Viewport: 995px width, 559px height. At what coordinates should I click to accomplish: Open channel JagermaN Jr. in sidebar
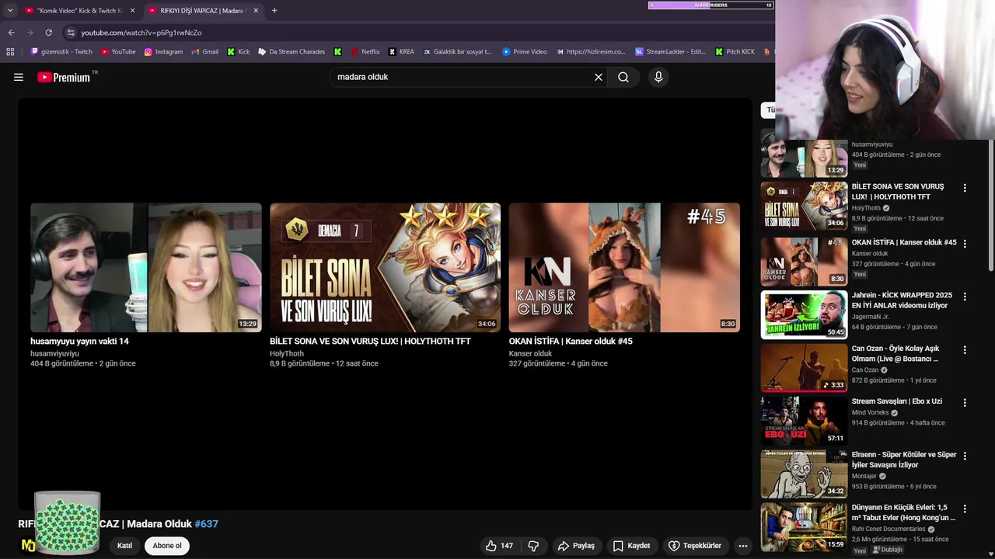(x=870, y=317)
